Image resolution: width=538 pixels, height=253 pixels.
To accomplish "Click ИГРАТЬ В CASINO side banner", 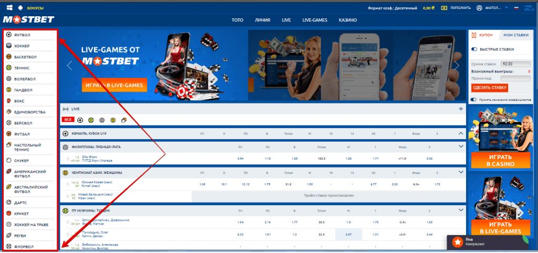I will [500, 161].
